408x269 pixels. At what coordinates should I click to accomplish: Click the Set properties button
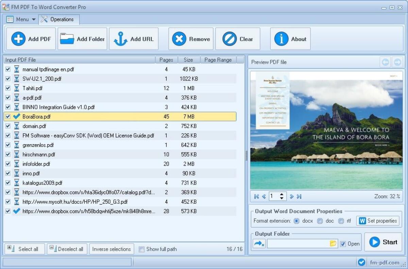pyautogui.click(x=378, y=221)
